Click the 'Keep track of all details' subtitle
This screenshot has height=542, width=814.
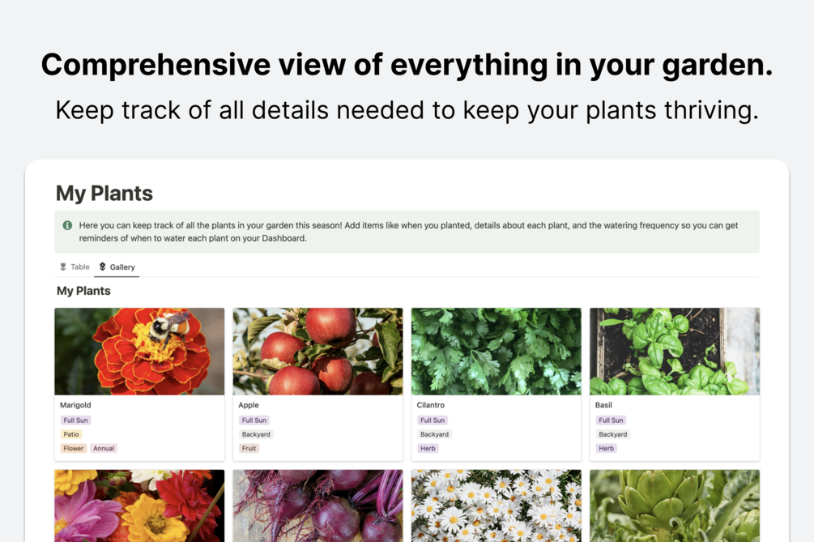[x=407, y=110]
